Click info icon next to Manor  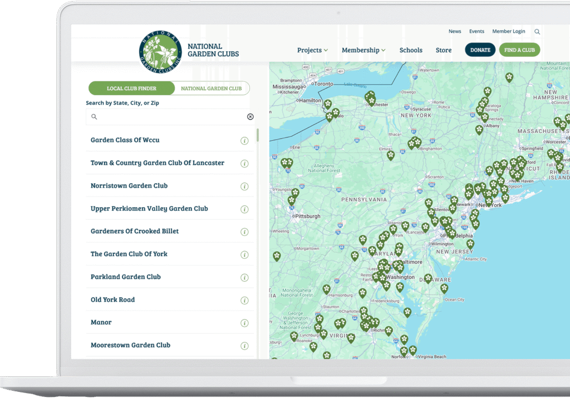(x=244, y=323)
